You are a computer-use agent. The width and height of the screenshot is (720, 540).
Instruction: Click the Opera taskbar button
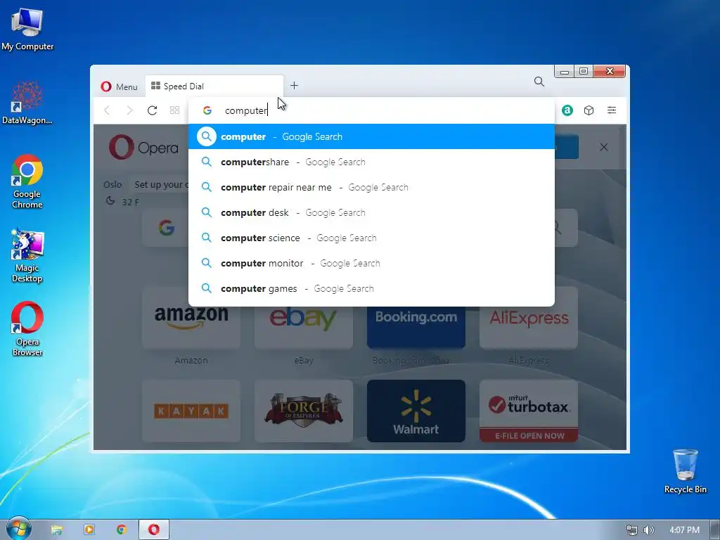coord(154,529)
